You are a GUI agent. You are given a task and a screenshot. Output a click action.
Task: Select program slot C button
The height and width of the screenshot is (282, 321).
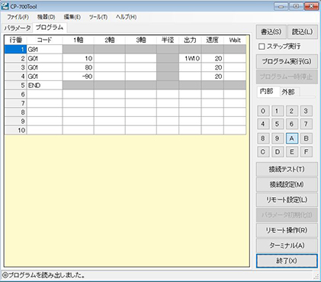[x=263, y=152]
